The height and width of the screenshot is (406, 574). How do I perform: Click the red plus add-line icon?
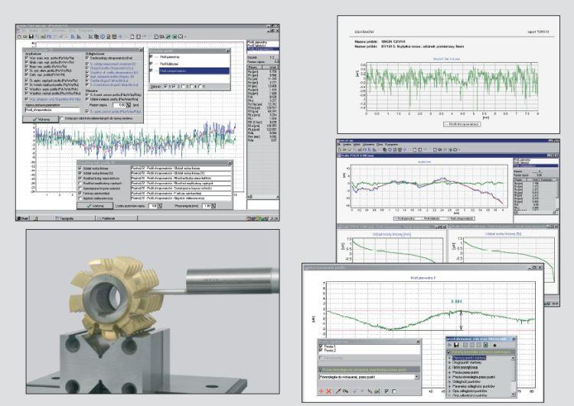[321, 391]
